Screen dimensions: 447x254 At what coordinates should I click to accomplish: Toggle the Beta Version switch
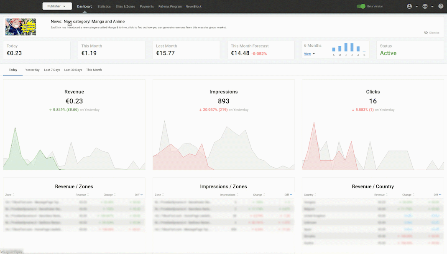pyautogui.click(x=361, y=6)
